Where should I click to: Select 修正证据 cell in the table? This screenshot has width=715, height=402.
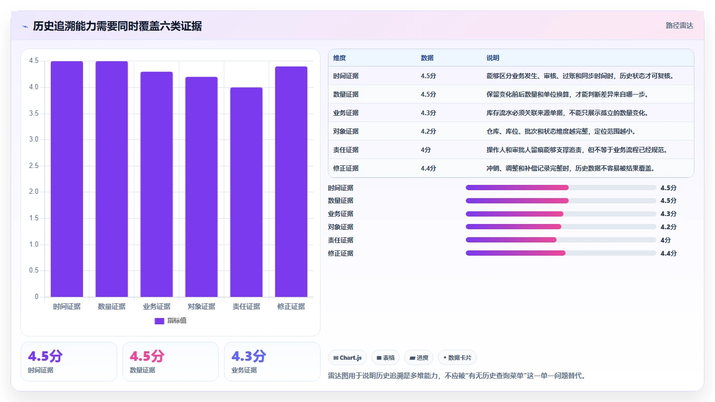(x=346, y=169)
